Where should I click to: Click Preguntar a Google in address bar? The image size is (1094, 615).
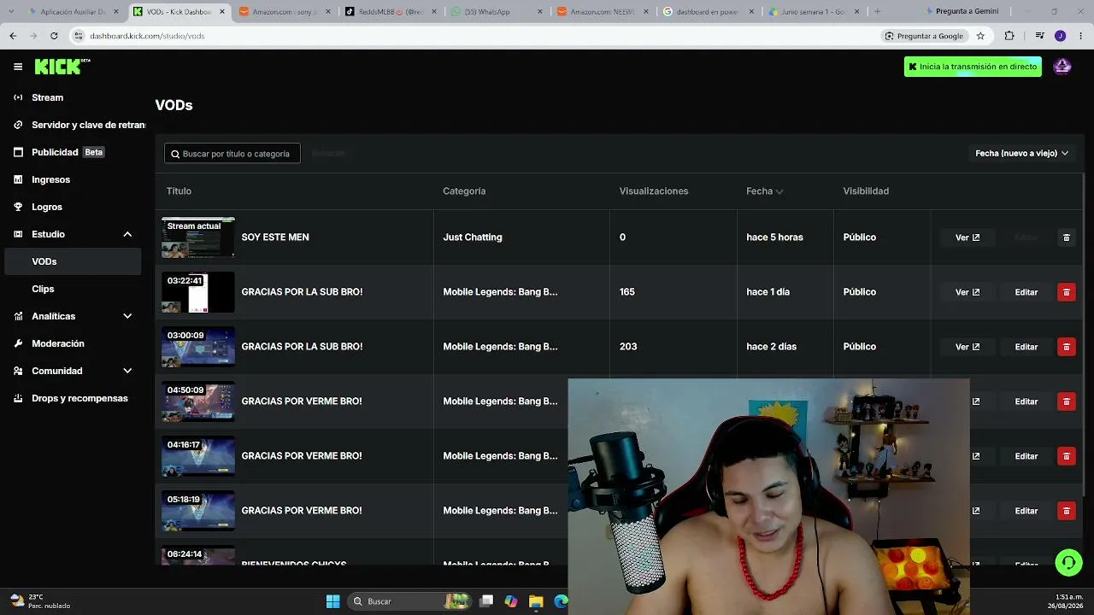[x=925, y=36]
